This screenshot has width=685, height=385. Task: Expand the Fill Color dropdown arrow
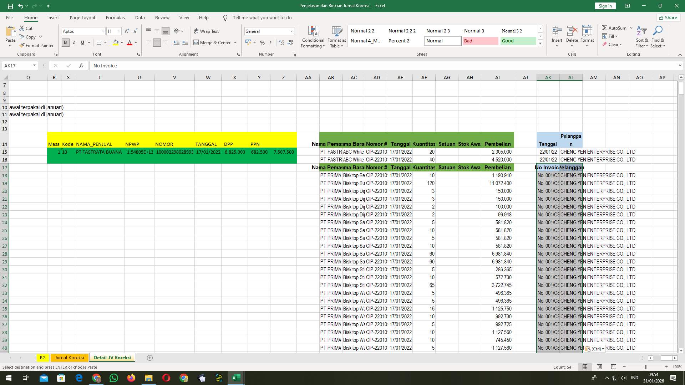point(121,42)
